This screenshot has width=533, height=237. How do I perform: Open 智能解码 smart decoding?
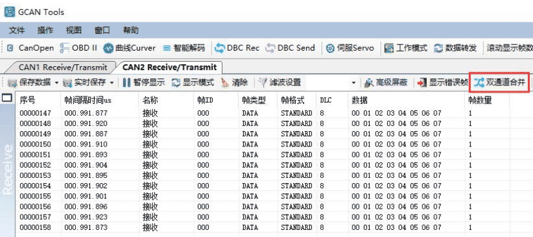pos(184,48)
